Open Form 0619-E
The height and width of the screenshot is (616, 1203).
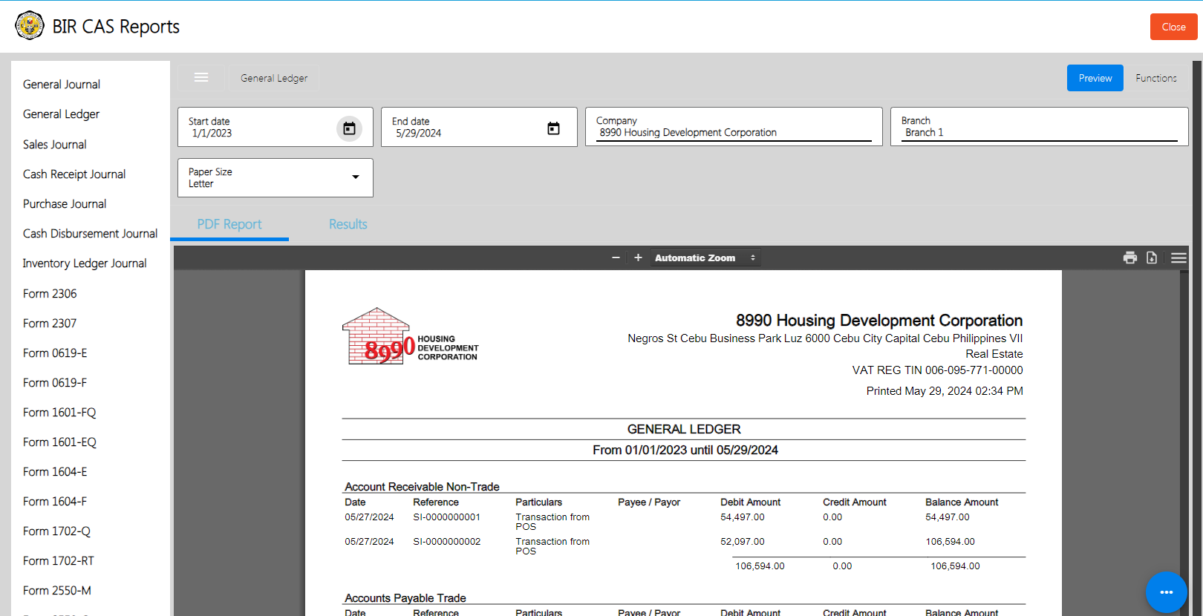point(55,353)
